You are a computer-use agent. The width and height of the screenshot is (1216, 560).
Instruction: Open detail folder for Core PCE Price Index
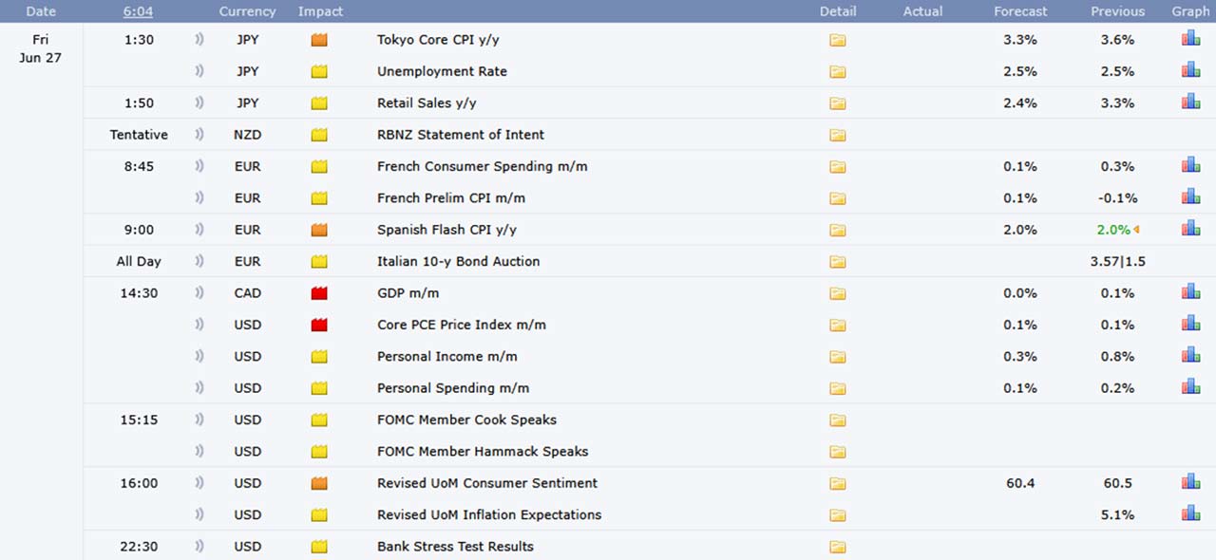pos(837,325)
